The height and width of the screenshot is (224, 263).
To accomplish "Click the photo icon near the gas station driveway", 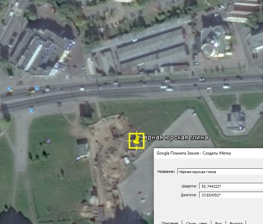I will [x=210, y=92].
